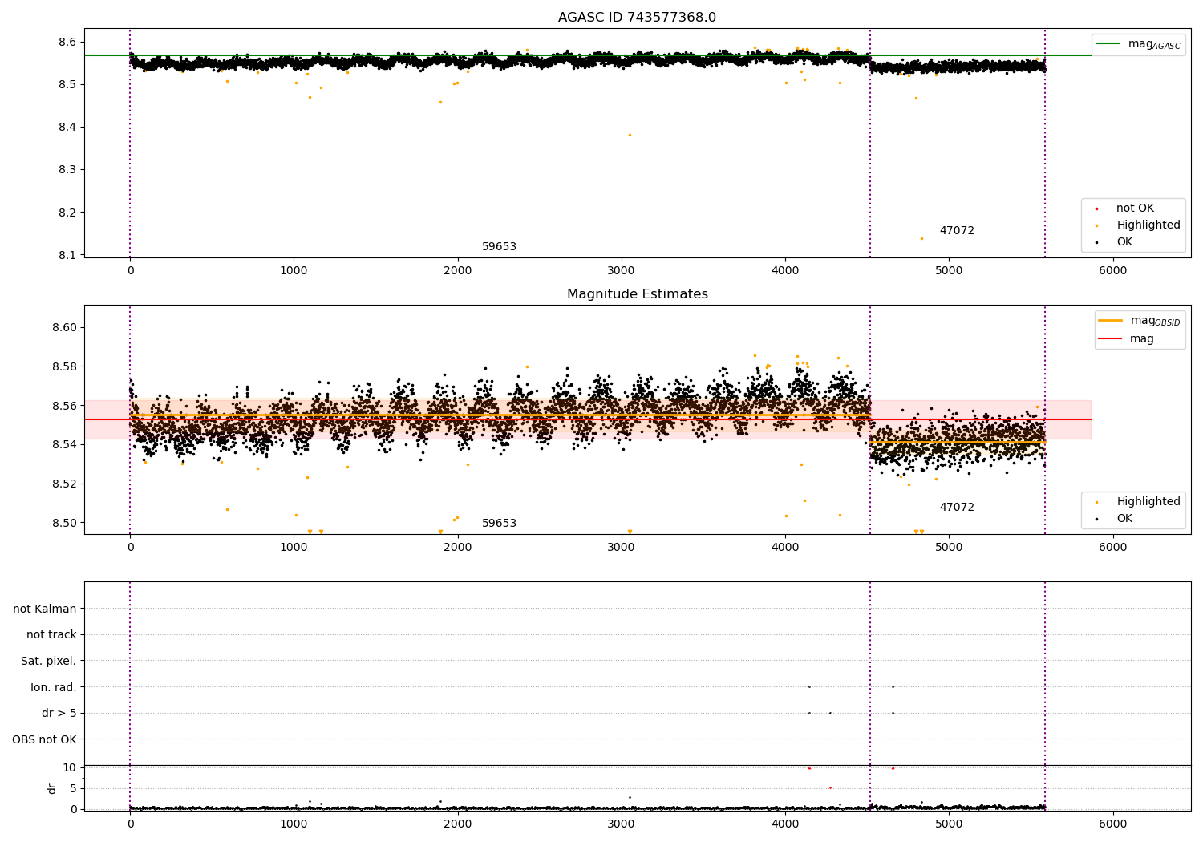1203x842 pixels.
Task: Click the 'OBS not OK' row label
Action: (x=44, y=739)
